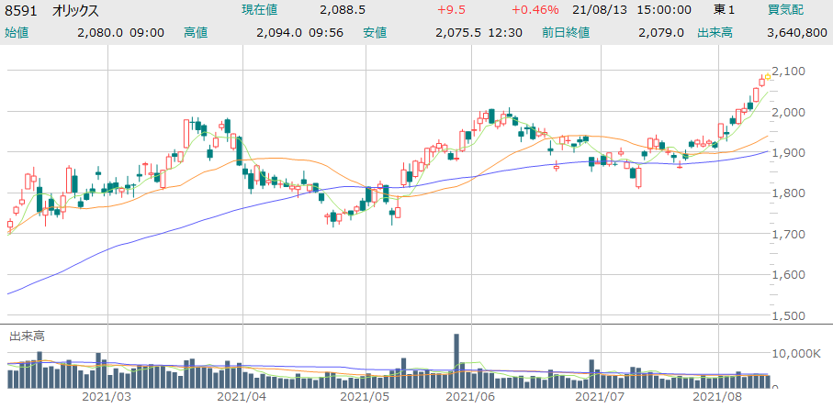The image size is (833, 408).
Task: Select the オリックス stock name
Action: (x=73, y=10)
